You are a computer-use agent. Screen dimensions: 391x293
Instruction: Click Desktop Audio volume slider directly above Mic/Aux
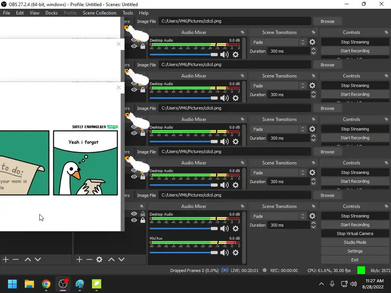coord(184,229)
